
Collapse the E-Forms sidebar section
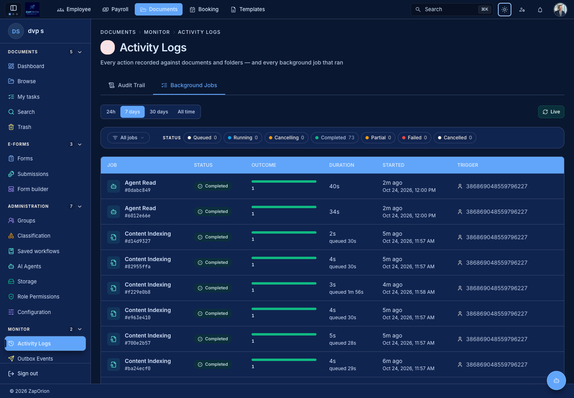coord(80,144)
